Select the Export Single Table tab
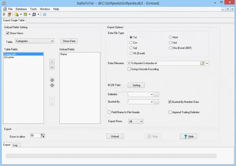The height and width of the screenshot is (166, 236). (x=14, y=21)
